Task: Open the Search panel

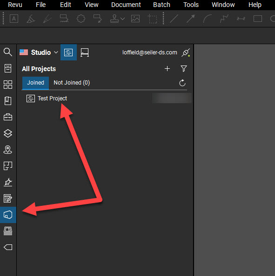Action: (x=8, y=52)
